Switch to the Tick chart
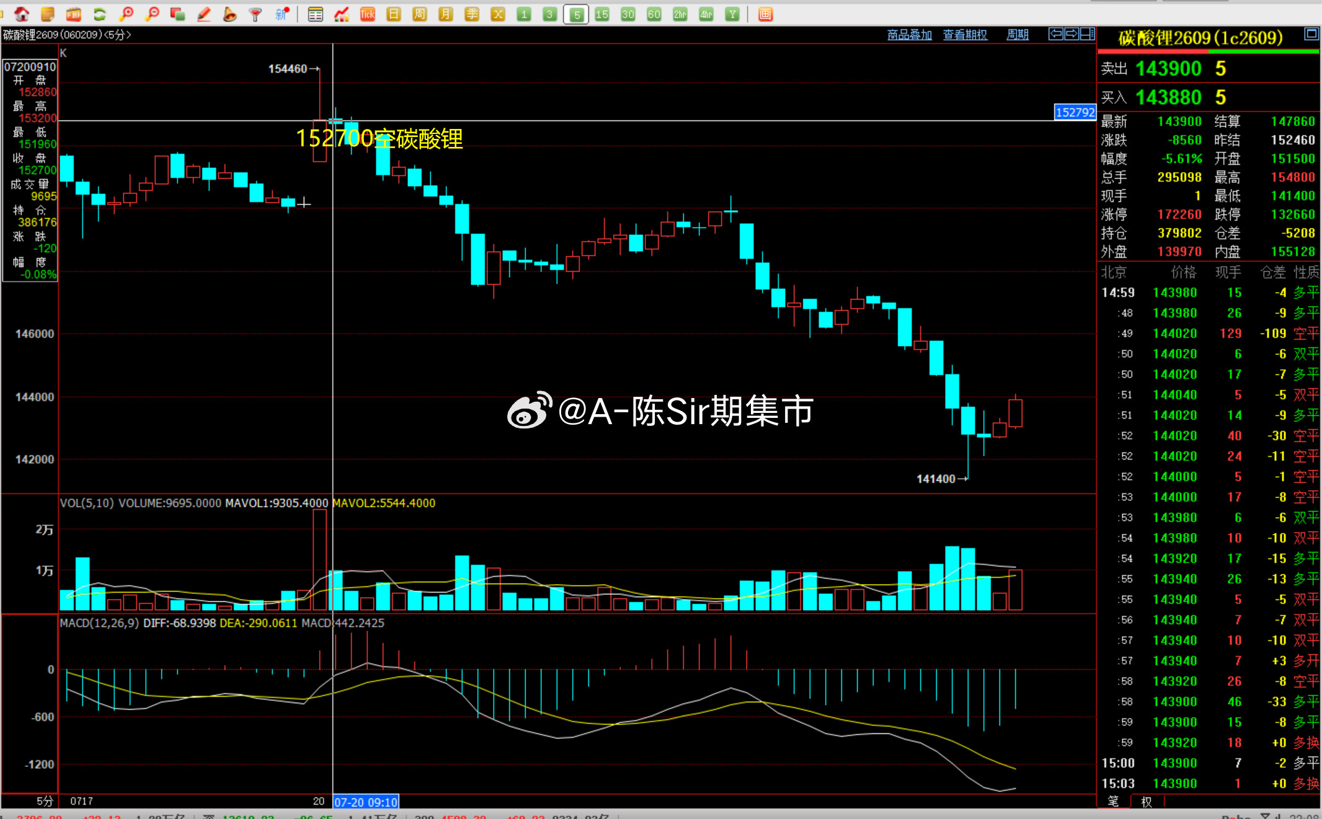This screenshot has height=819, width=1322. click(368, 14)
